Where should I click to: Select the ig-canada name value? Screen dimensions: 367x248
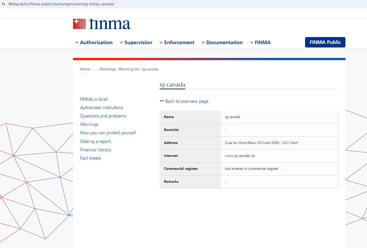click(232, 117)
